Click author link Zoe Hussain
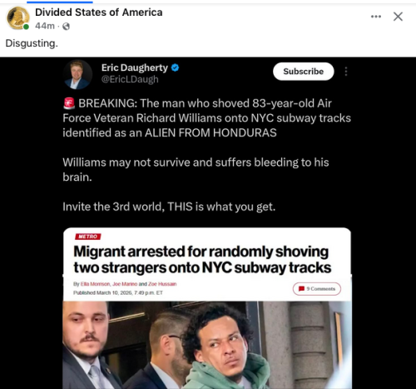The width and height of the screenshot is (416, 389). point(162,284)
